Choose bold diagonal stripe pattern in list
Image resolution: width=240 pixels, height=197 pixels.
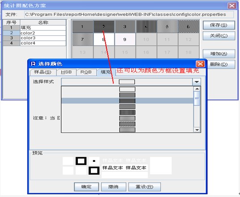tap(127, 124)
